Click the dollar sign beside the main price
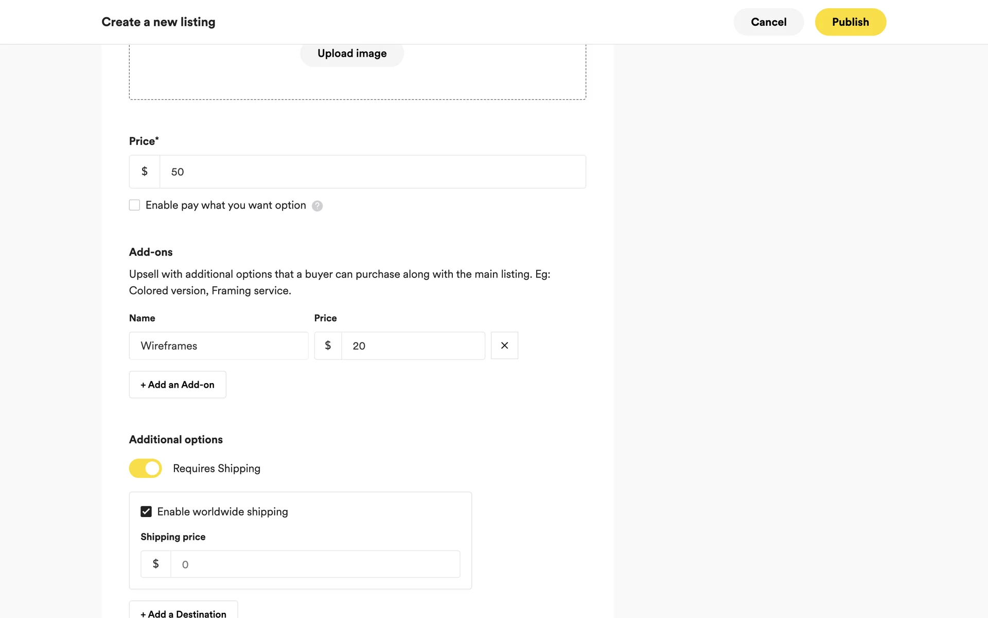 145,171
